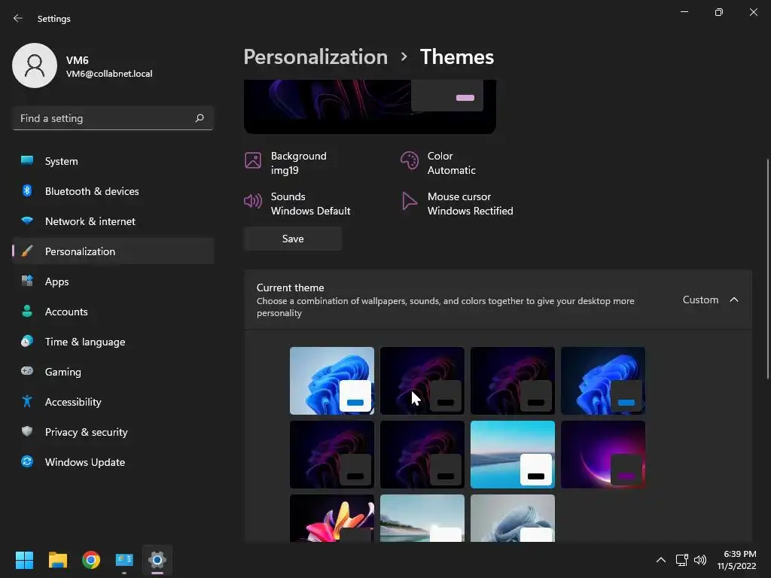
Task: Open Color Automatic setting
Action: 438,163
